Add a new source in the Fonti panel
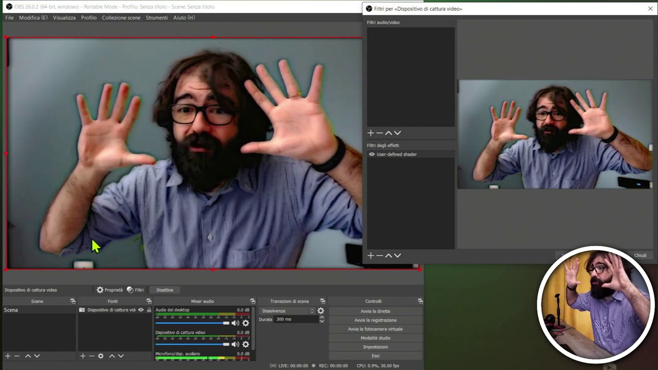This screenshot has height=370, width=658. tap(82, 356)
